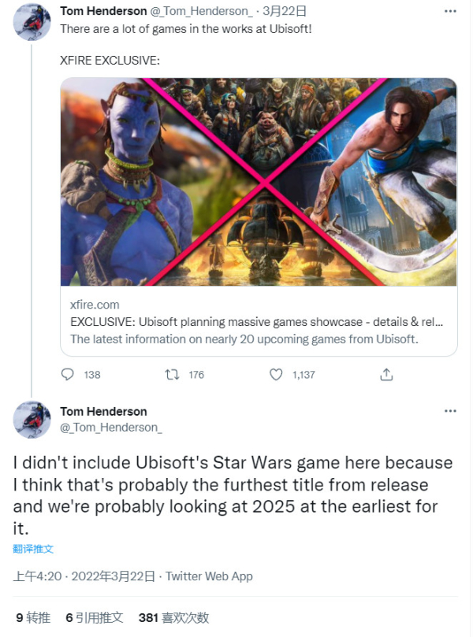Open more options on the first tweet

tap(449, 12)
